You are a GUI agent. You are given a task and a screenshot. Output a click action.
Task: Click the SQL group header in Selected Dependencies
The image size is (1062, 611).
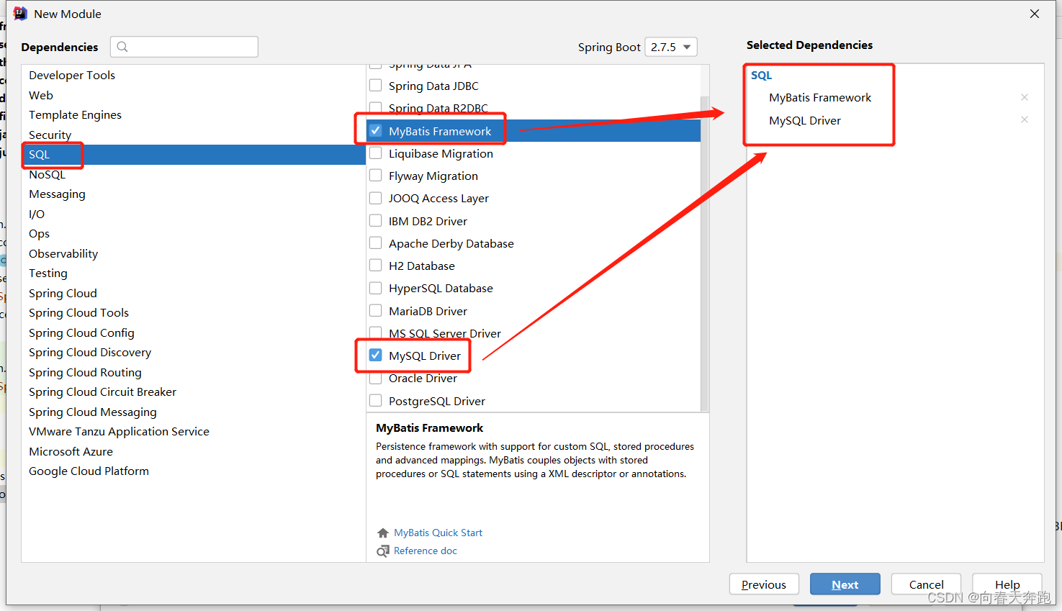pyautogui.click(x=761, y=75)
